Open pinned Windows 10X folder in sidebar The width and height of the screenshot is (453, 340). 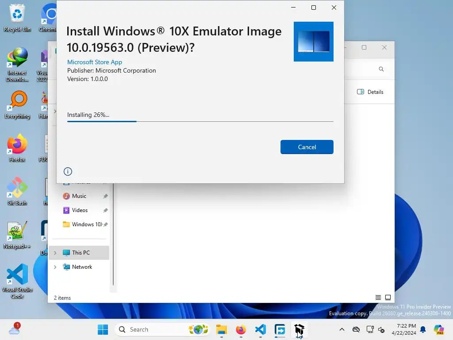point(87,224)
